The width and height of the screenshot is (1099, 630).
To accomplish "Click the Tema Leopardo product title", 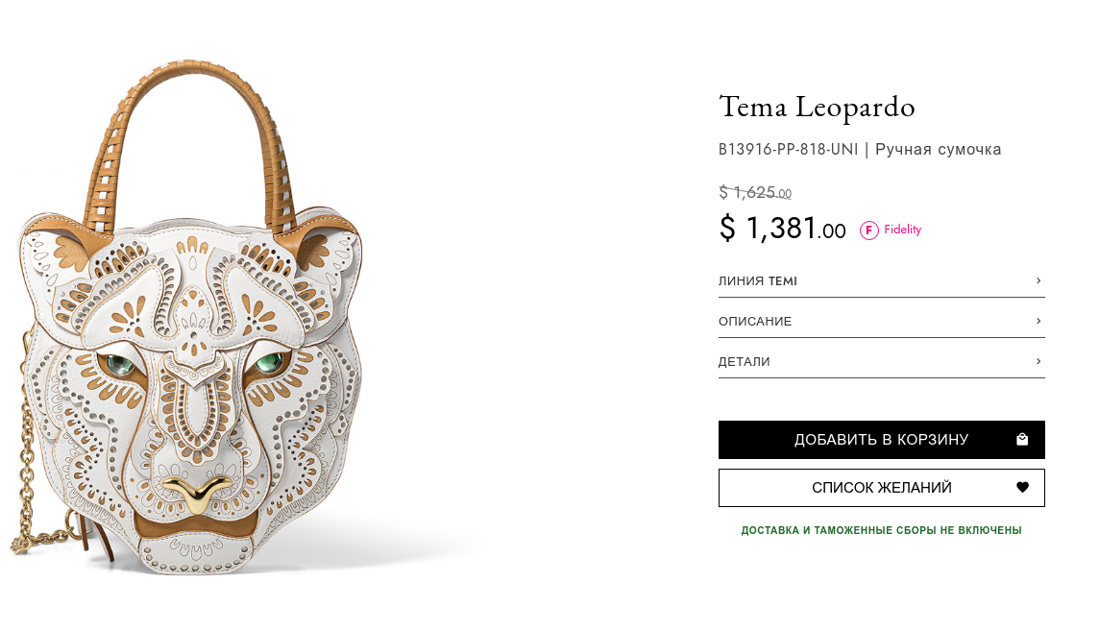I will (817, 107).
